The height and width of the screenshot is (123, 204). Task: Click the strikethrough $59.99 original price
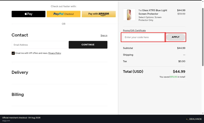coord(181,14)
